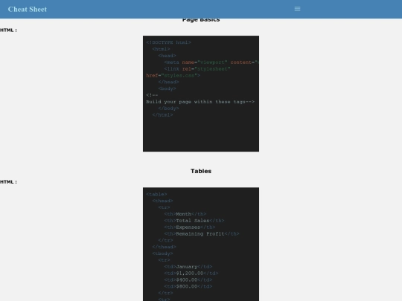
Task: Click the HTML label above Tables code
Action: (x=8, y=182)
